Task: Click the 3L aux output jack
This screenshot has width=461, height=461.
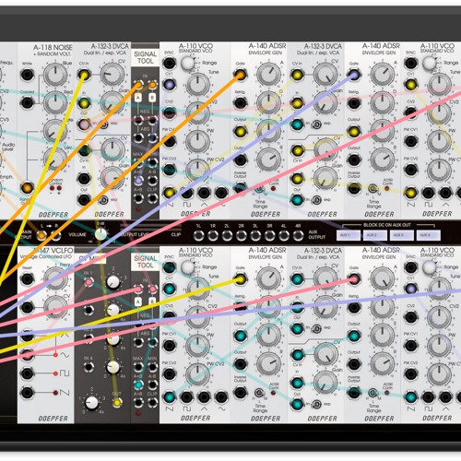Action: pyautogui.click(x=255, y=236)
